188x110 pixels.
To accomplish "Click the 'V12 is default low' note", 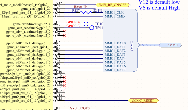I will pos(159,2).
